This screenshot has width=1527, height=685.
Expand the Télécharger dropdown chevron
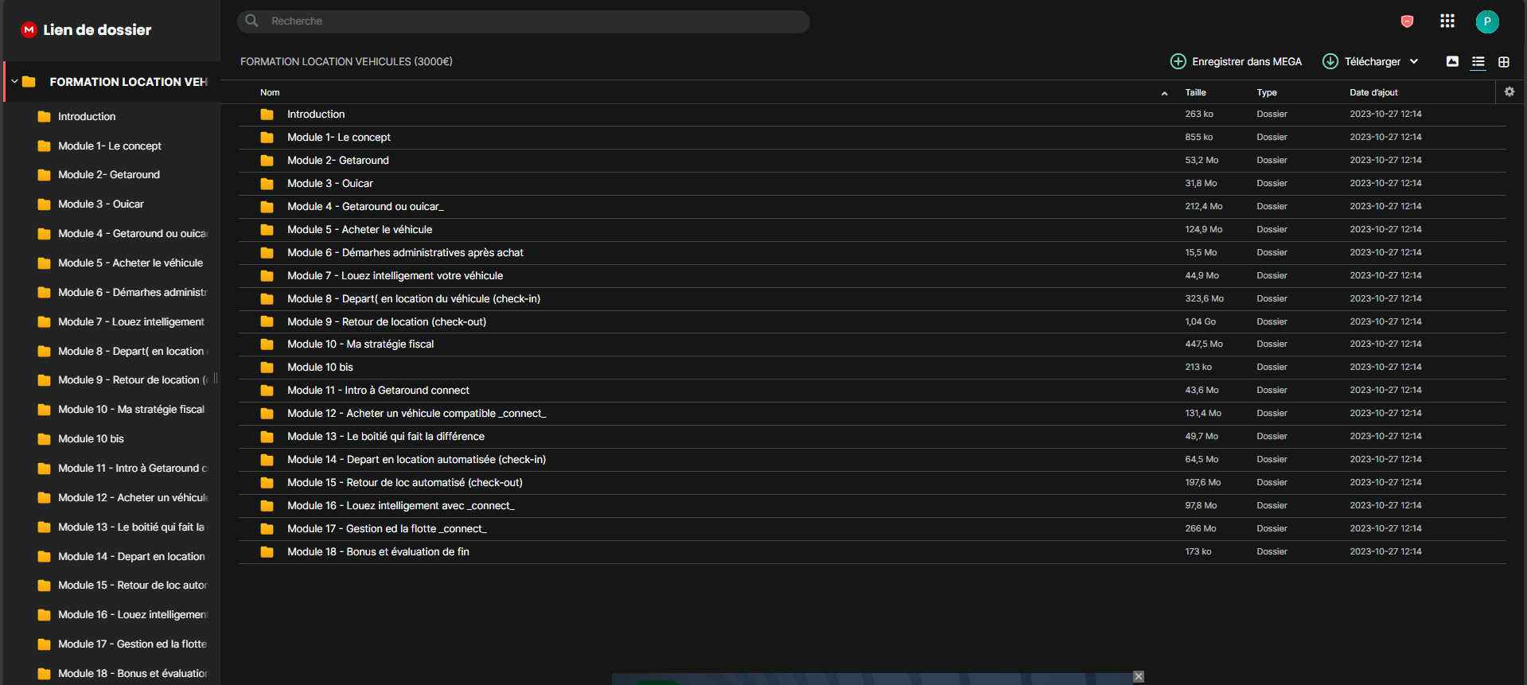point(1414,61)
